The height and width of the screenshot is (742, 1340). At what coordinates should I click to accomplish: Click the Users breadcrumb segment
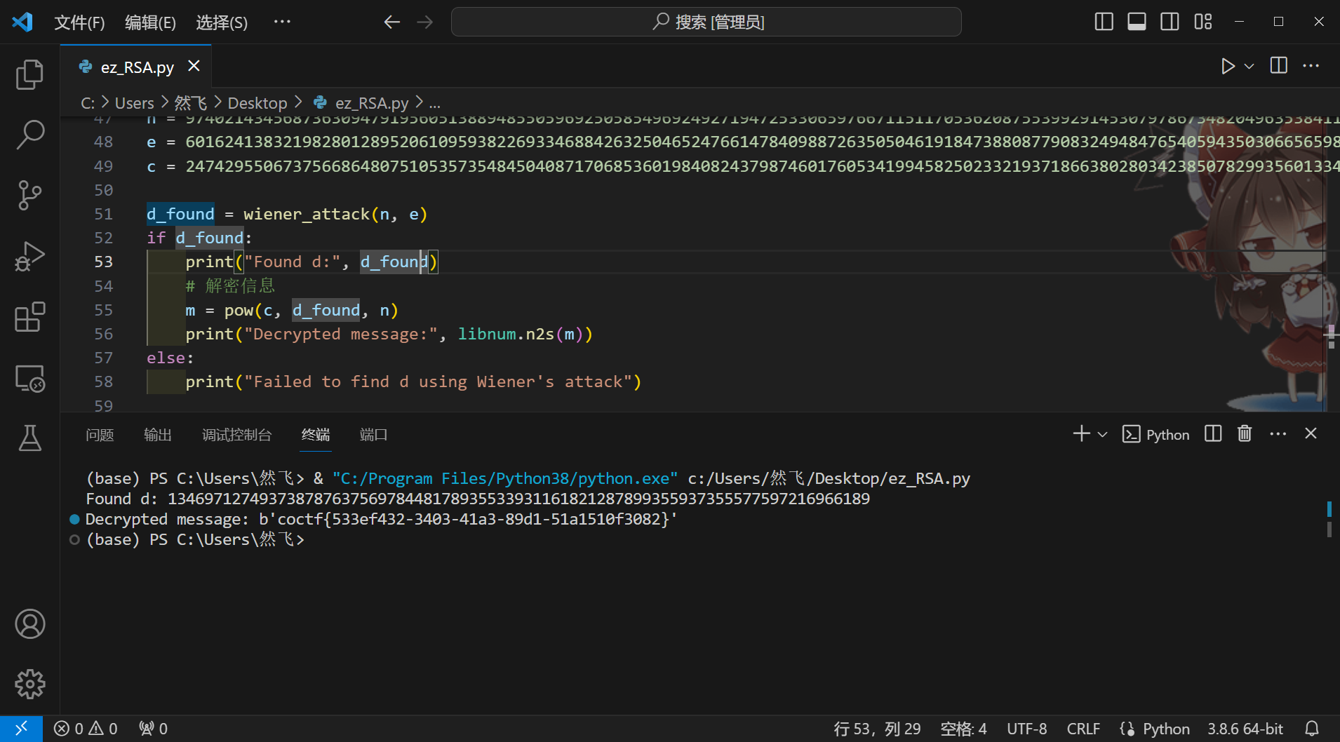coord(134,103)
